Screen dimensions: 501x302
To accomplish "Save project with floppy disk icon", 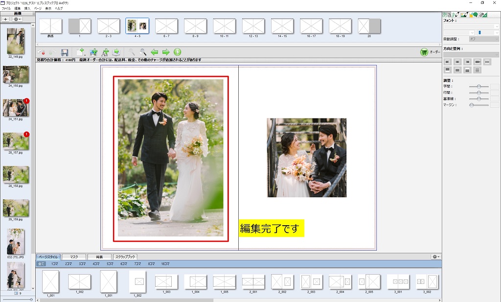I will (x=64, y=52).
